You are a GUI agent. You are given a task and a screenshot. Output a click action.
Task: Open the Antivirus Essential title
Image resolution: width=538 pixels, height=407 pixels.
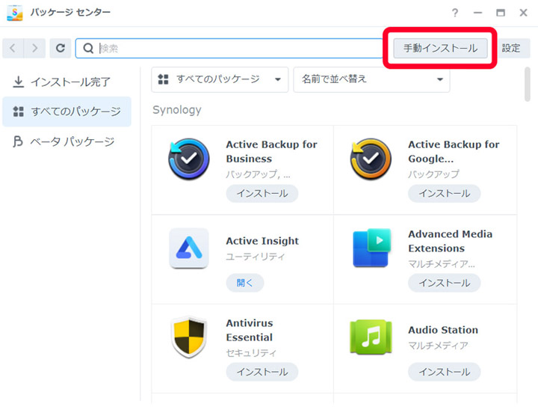(x=250, y=330)
